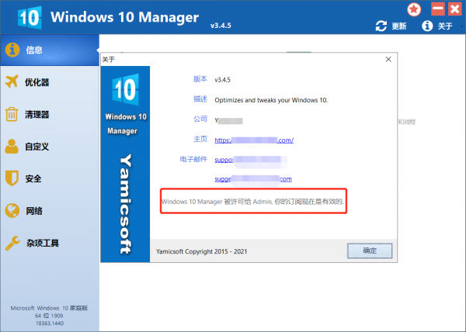Click the globe icon for 网络
Screen dimensions: 466x332
12,211
